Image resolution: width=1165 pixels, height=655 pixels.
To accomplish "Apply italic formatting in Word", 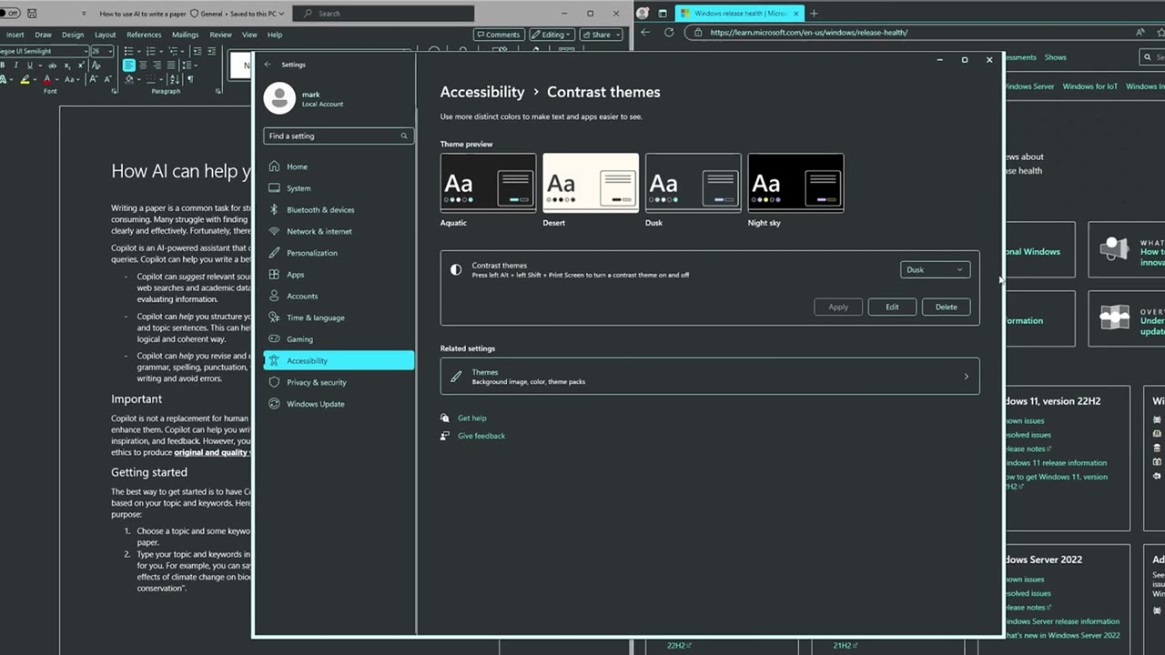I will pyautogui.click(x=16, y=65).
